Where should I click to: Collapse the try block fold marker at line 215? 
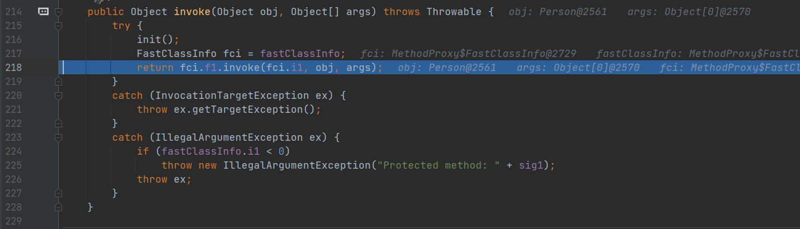coord(58,26)
